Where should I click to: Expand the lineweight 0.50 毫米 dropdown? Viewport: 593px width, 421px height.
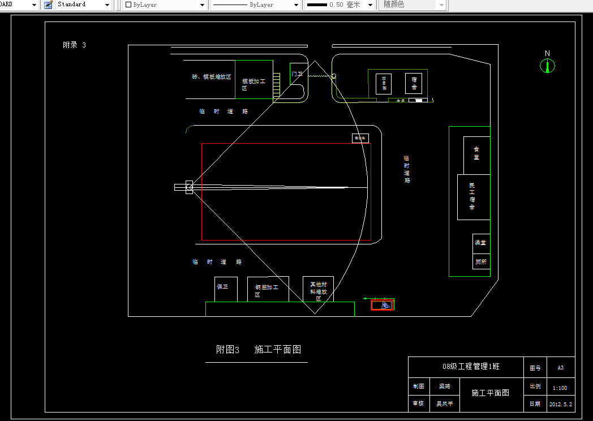pyautogui.click(x=370, y=5)
